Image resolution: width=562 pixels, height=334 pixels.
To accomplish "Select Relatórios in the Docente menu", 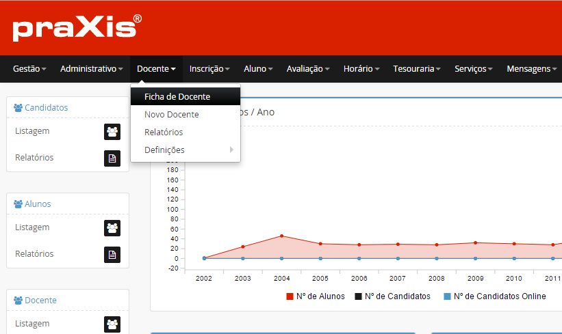I will [x=164, y=133].
